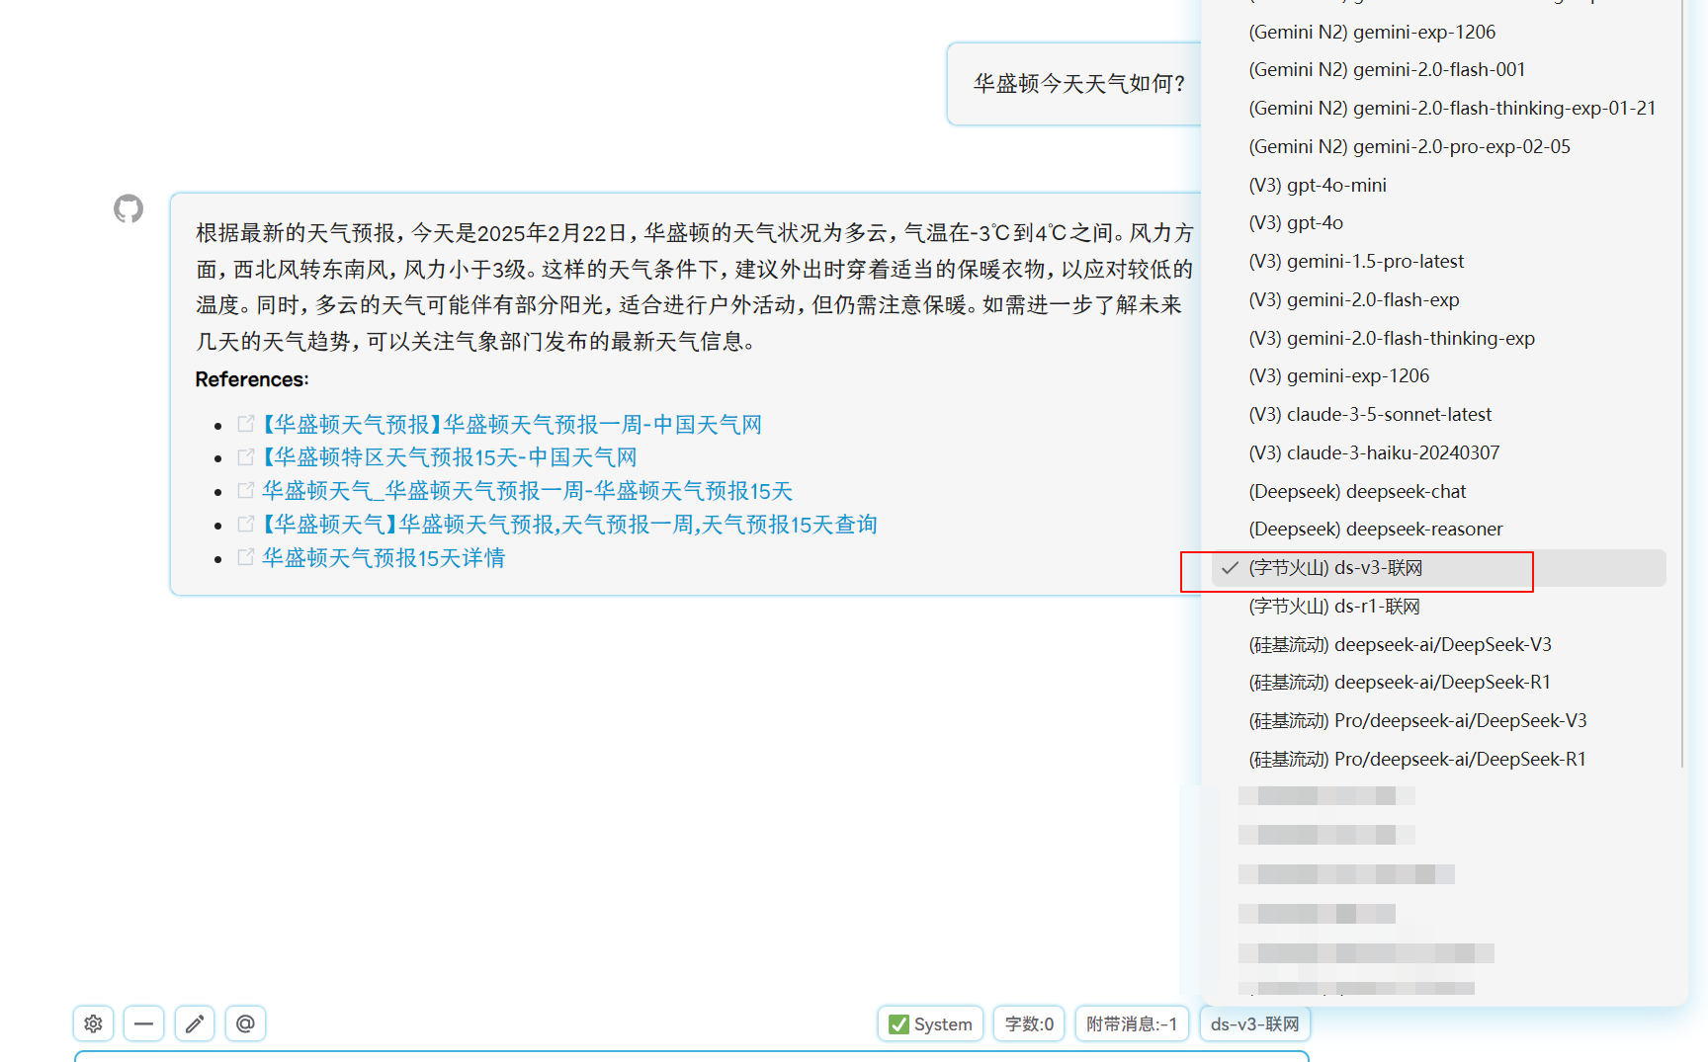Click the external-link icon before 华盛顿特区天气预报15天-中国天气网
The height and width of the screenshot is (1062, 1708).
pos(246,457)
